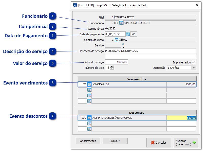Click Descrição do serviço field PRESTAÇÃO DE SERVIÇOS
Viewport: 207px width, 153px height.
click(151, 51)
